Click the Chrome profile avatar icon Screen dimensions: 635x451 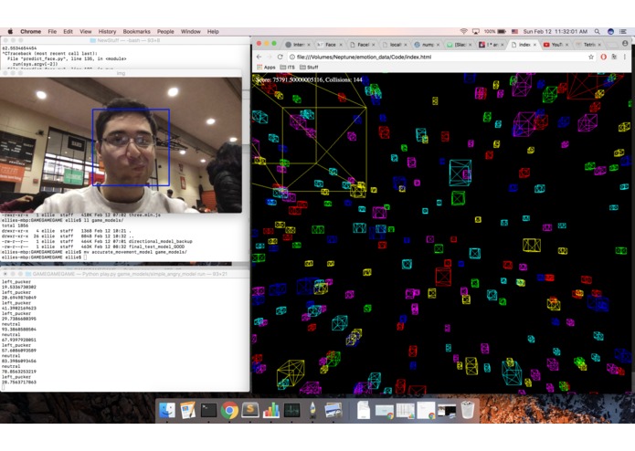625,43
